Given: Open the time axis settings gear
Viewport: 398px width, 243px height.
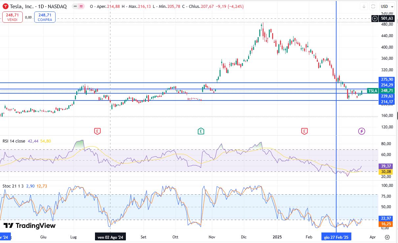Looking at the screenshot, I should pos(387,237).
